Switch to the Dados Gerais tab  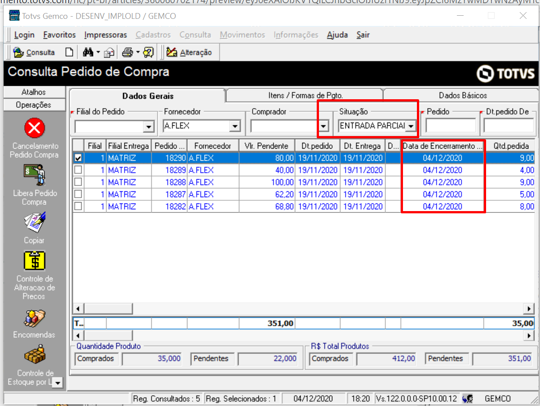[x=148, y=96]
